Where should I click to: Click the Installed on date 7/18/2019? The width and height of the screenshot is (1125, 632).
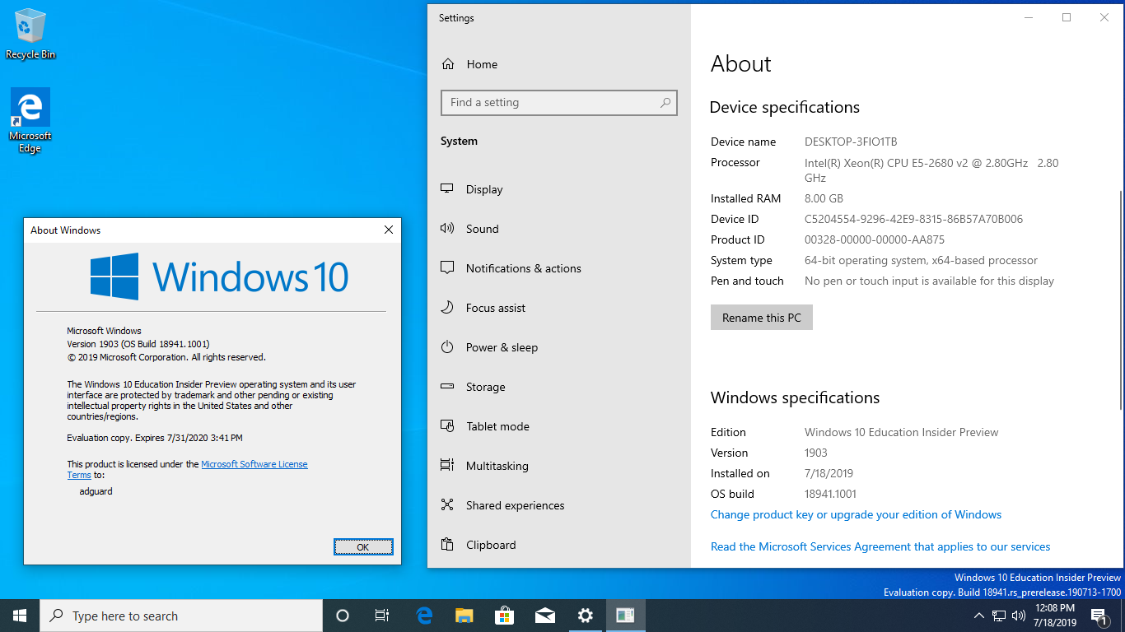[x=829, y=473]
